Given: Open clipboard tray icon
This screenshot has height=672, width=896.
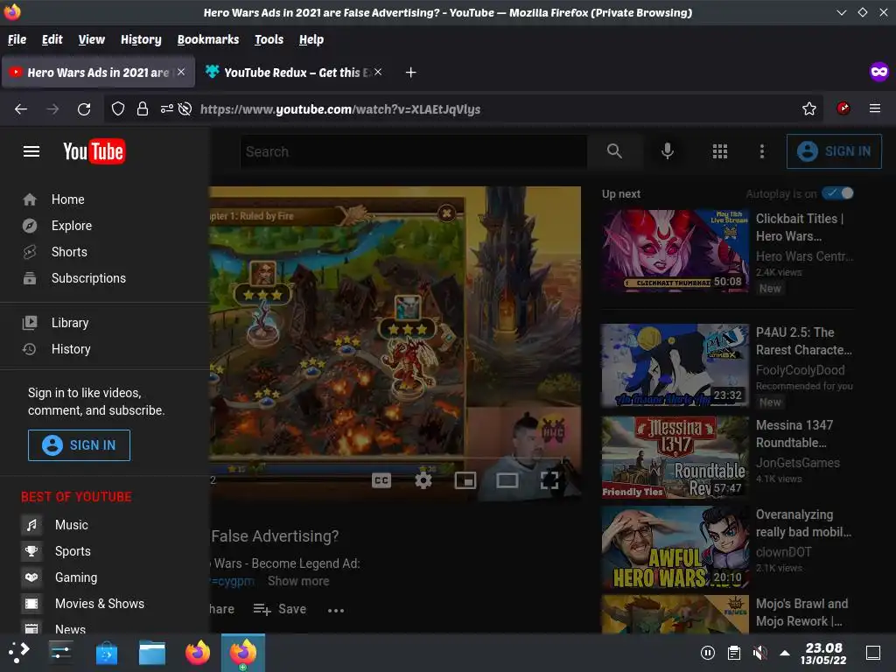Looking at the screenshot, I should coord(734,653).
